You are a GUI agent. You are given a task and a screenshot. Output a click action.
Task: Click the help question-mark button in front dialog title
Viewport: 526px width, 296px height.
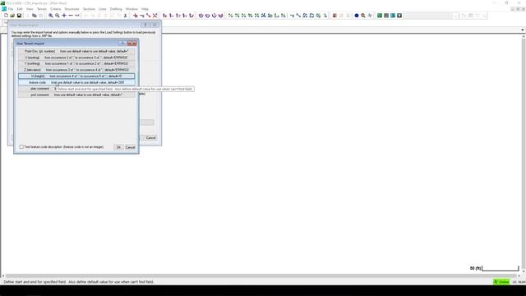(x=122, y=44)
